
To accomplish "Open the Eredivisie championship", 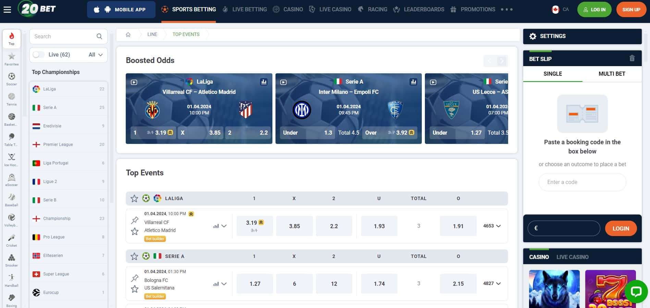I will pyautogui.click(x=69, y=126).
